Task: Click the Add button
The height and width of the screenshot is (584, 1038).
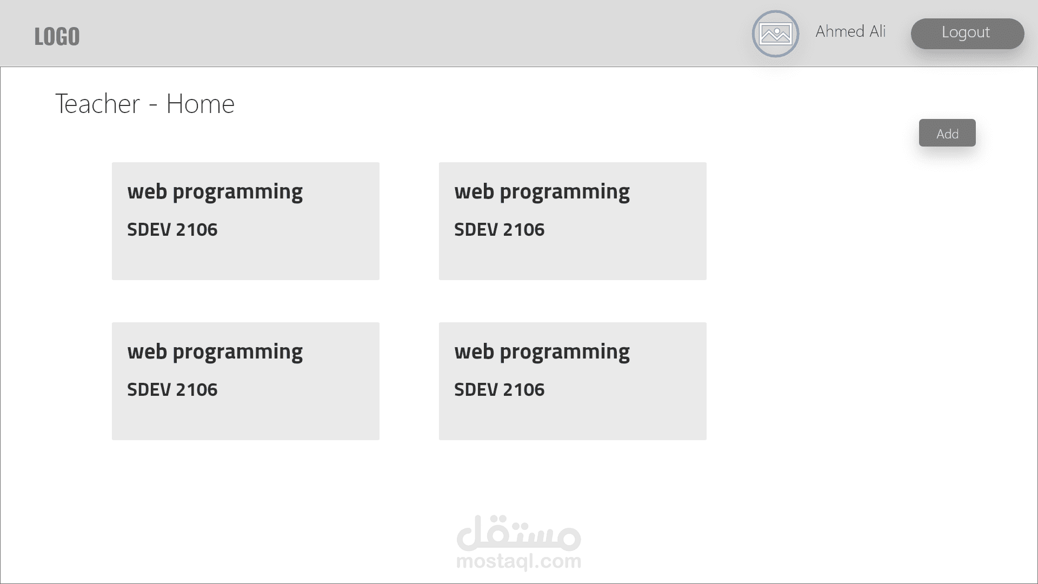Action: tap(947, 133)
